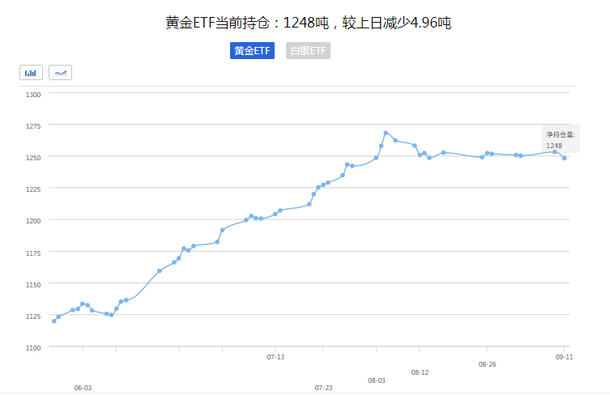Click the 07-23 x-axis date label
Screen dimensions: 610x395
coord(324,388)
